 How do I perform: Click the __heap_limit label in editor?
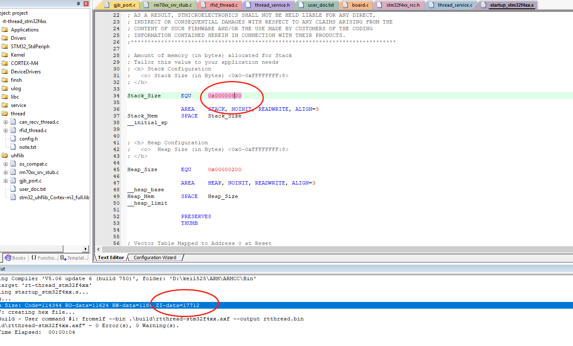147,203
